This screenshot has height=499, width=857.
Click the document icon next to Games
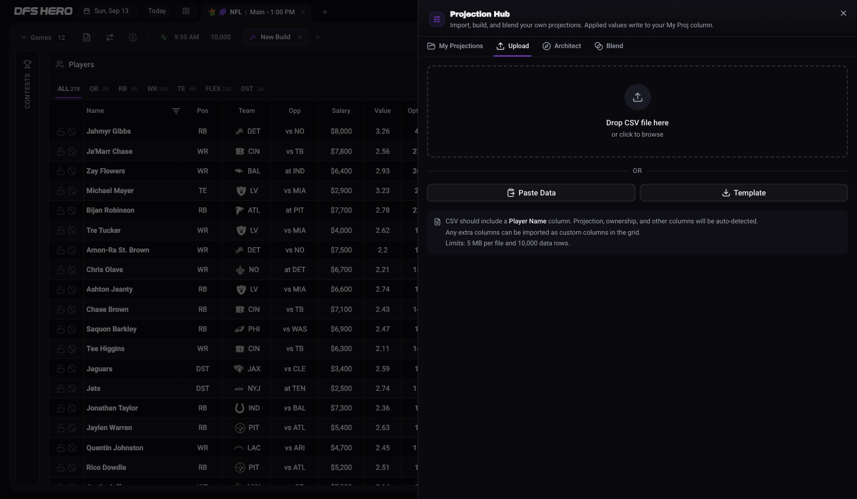click(x=87, y=37)
